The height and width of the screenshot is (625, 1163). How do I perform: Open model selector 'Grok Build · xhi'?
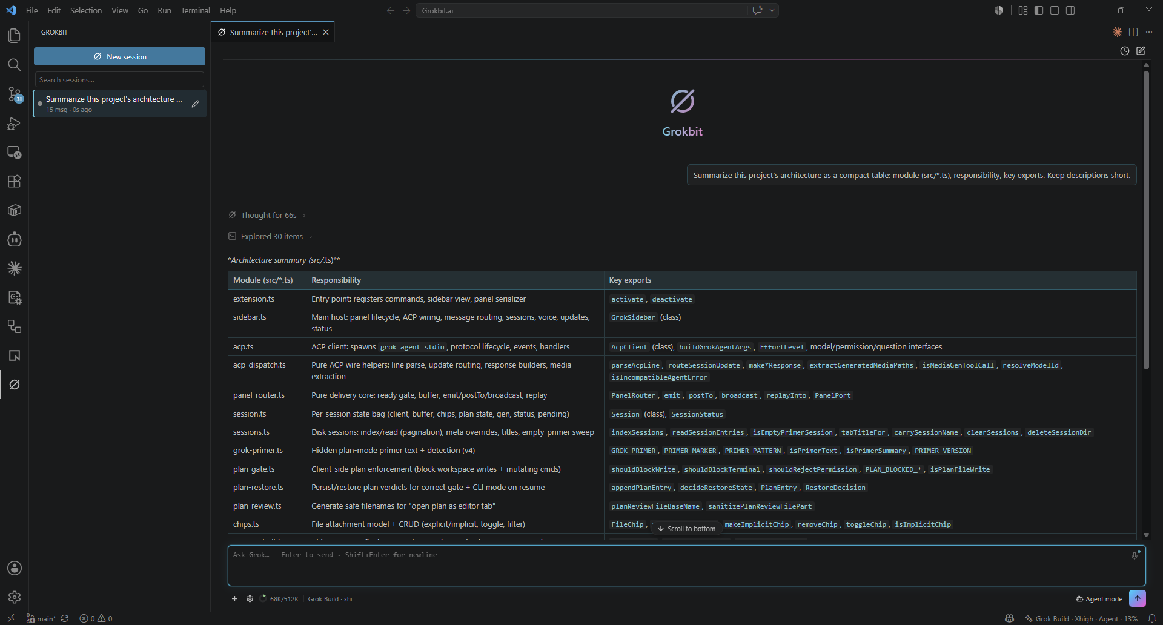click(330, 599)
